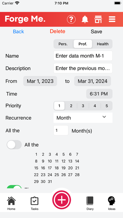Viewport: 123px width, 218px height.
Task: Expand the Recurrence Month dropdown
Action: 83,118
